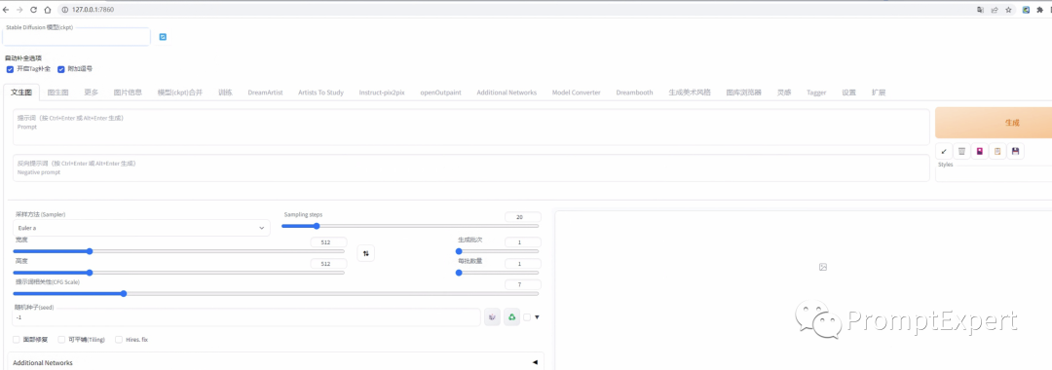
Task: Click the browser forward arrow
Action: tap(19, 10)
